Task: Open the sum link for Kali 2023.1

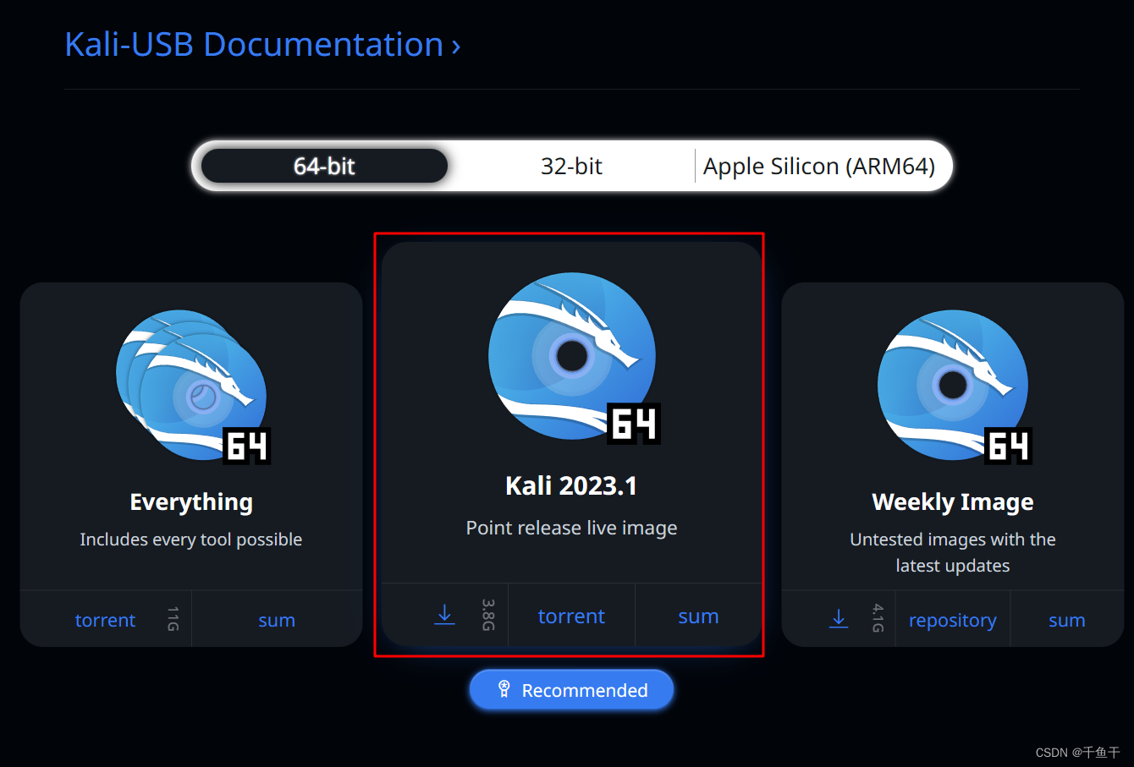Action: tap(698, 616)
